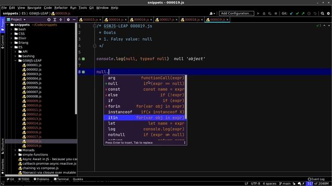Image resolution: width=332 pixels, height=186 pixels.
Task: Click the Debug bug icon in toolbar
Action: pos(264,13)
